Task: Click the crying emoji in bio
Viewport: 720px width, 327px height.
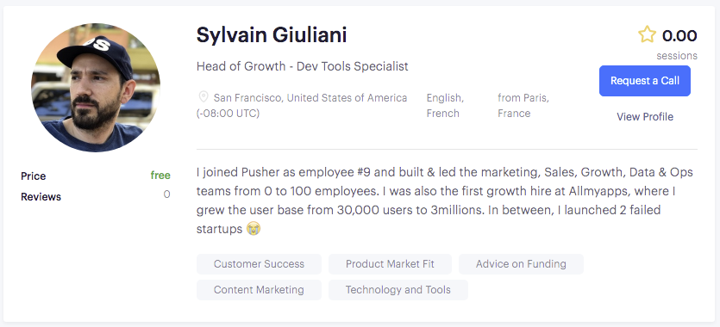Action: [x=253, y=229]
